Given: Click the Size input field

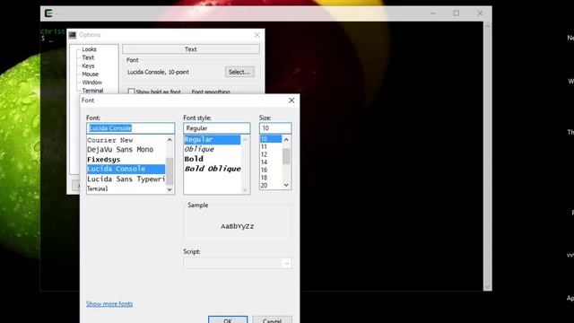Looking at the screenshot, I should point(275,128).
